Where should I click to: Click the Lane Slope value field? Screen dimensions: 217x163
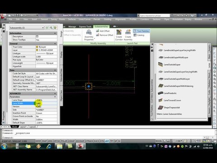click(x=46, y=100)
